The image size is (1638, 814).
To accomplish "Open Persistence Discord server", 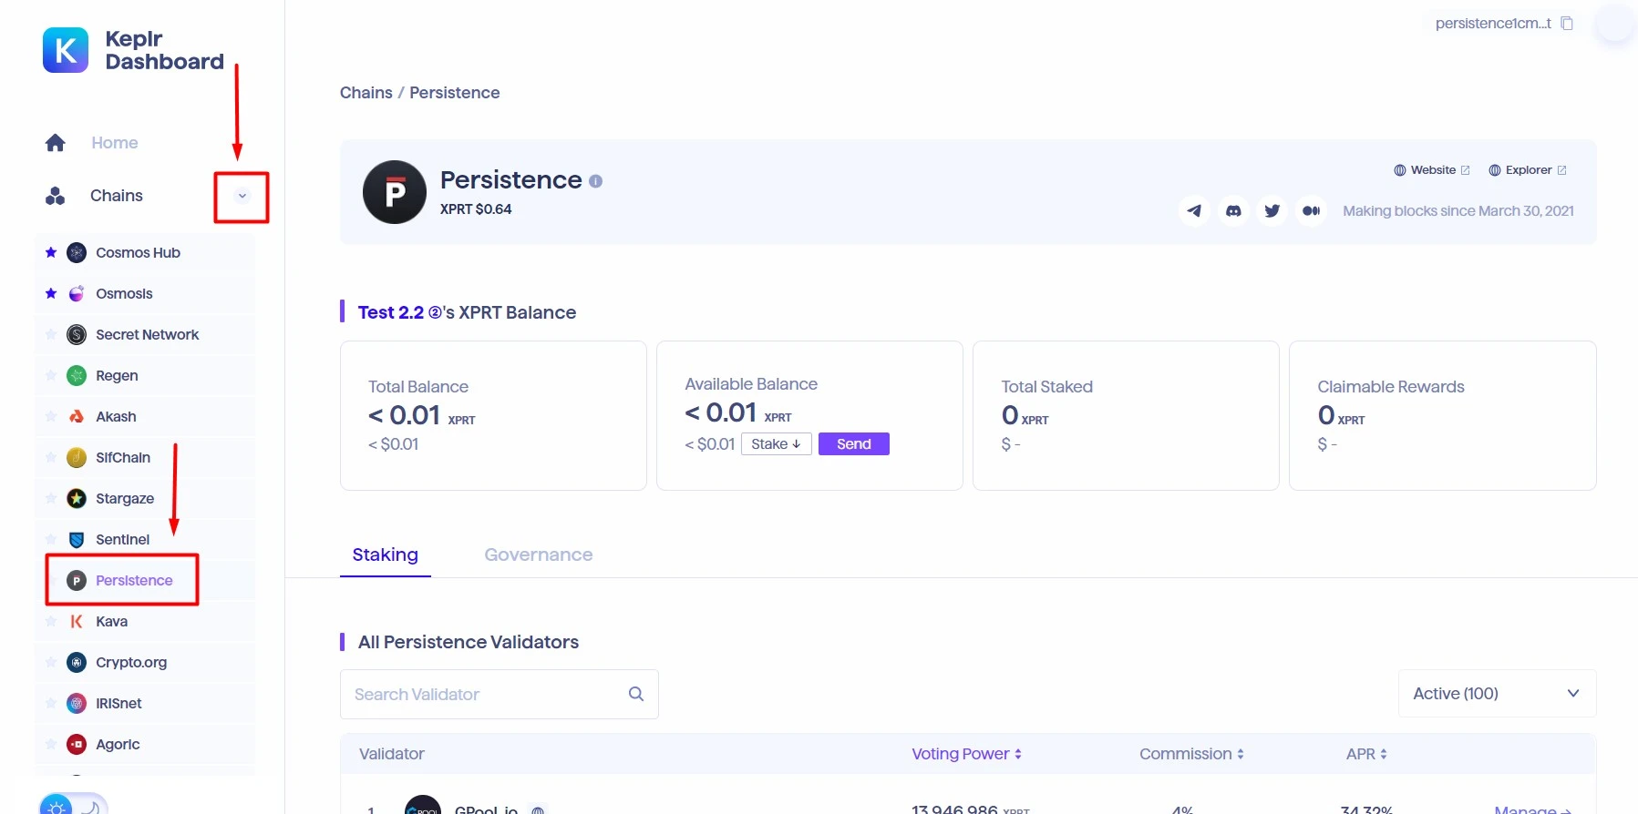I will coord(1233,210).
